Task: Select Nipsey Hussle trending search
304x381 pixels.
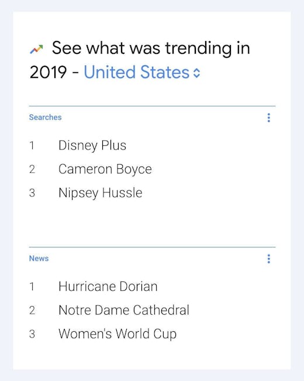Action: coord(101,193)
